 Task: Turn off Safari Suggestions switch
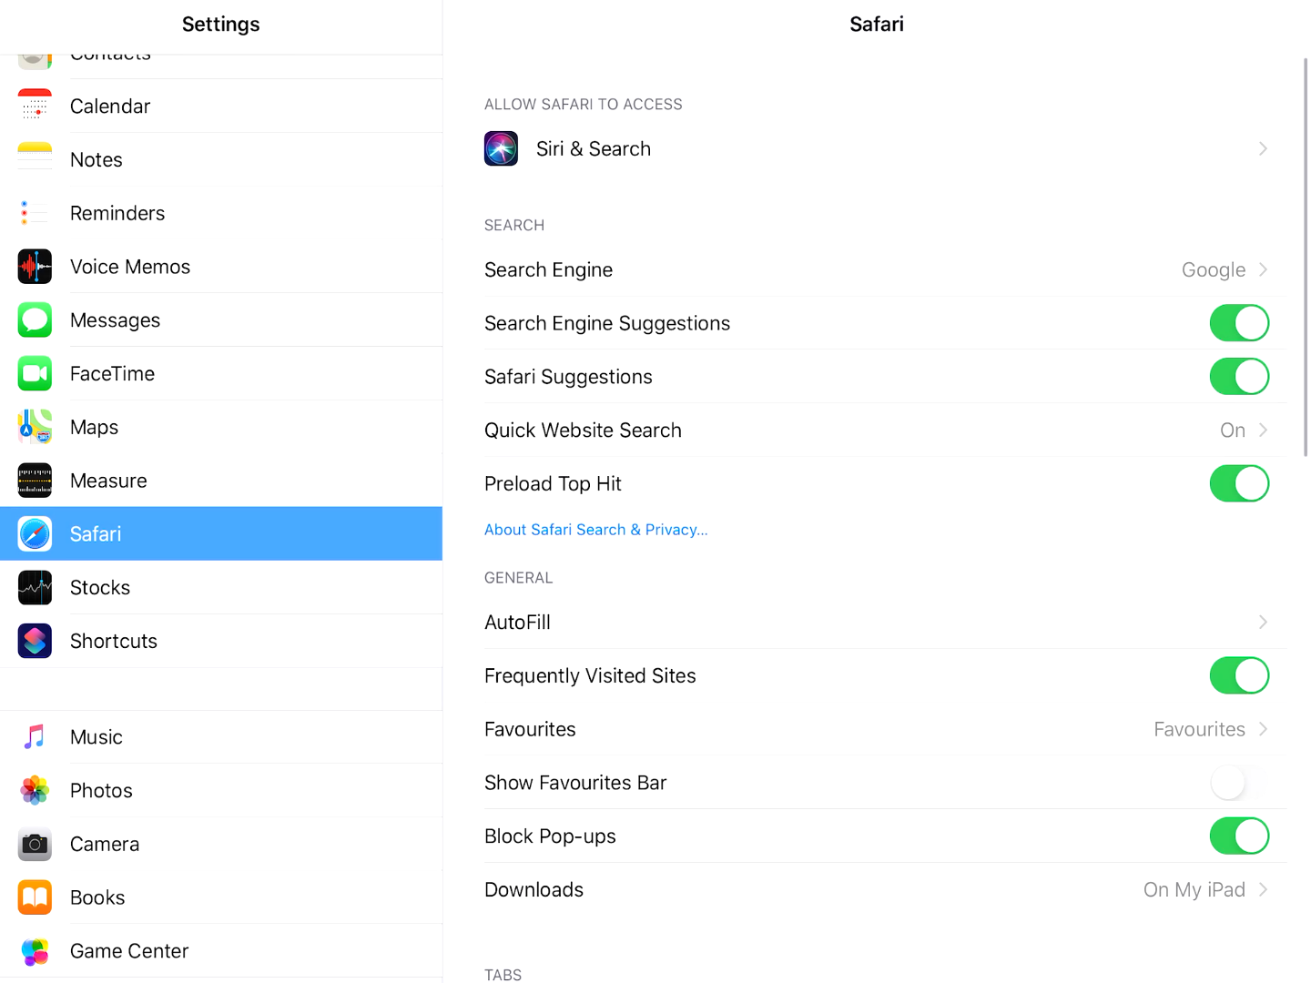1239,377
